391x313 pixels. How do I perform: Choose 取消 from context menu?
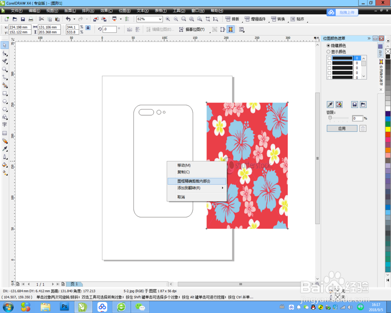click(197, 197)
